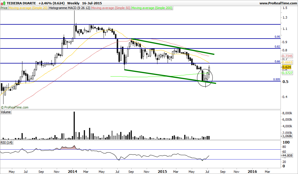298x174 pixels.
Task: Click the 0.6665 moving average price tag
Action: pos(287,62)
